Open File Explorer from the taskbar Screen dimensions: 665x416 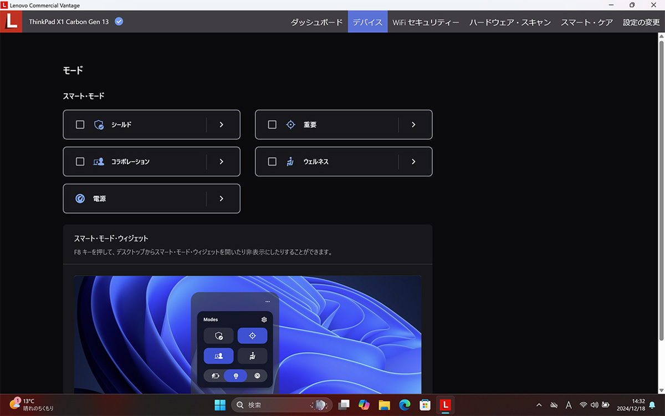click(x=385, y=405)
